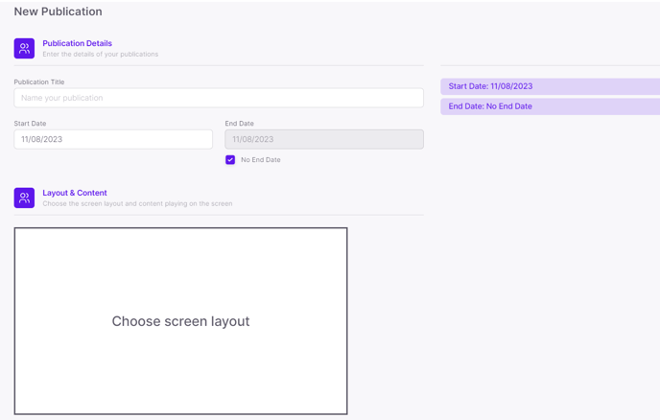
Task: Click the Choose screen layout box
Action: [x=180, y=321]
